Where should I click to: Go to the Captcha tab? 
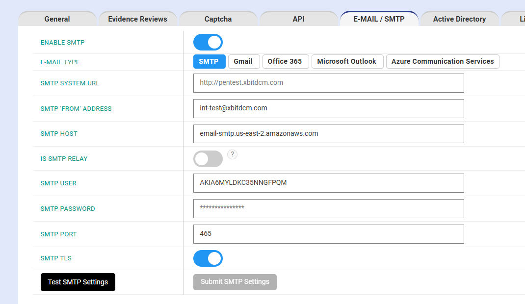coord(218,19)
